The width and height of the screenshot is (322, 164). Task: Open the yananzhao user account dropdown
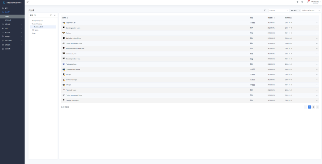(316, 2)
